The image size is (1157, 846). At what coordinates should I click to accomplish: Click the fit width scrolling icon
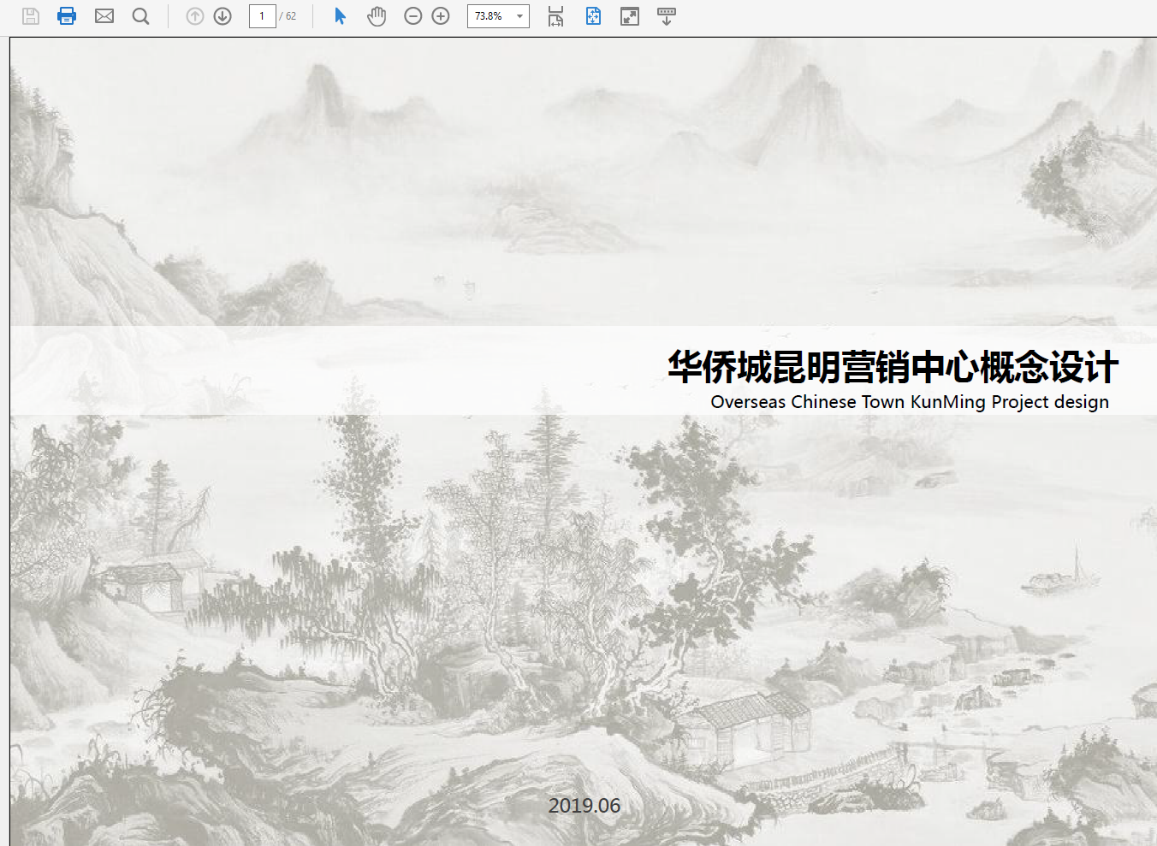[556, 16]
